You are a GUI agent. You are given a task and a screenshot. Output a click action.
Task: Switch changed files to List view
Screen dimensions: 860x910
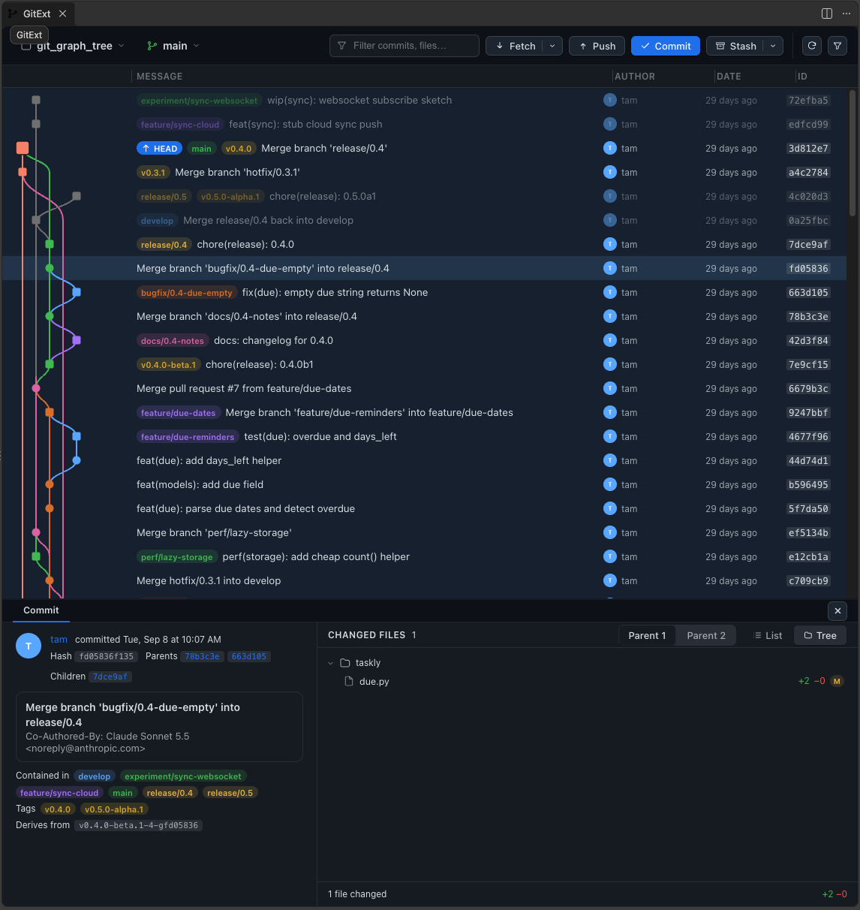pos(768,635)
